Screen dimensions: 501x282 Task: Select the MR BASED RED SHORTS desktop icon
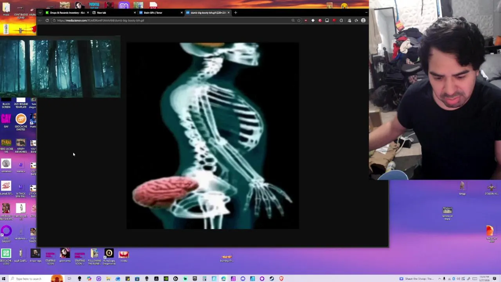[6, 212]
